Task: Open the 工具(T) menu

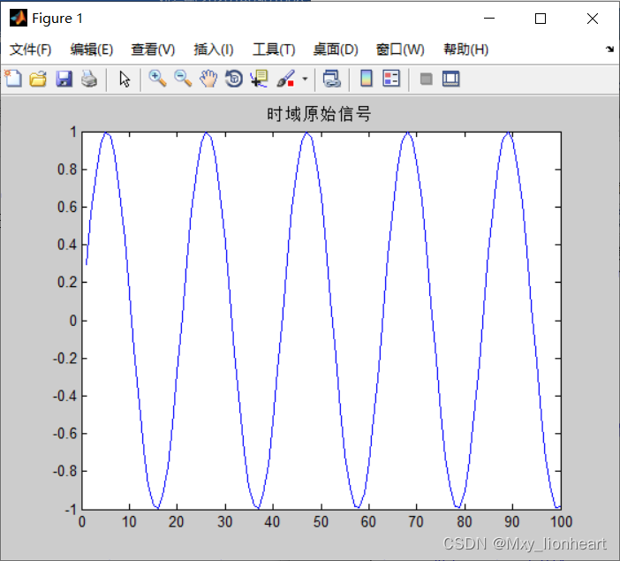Action: point(274,49)
